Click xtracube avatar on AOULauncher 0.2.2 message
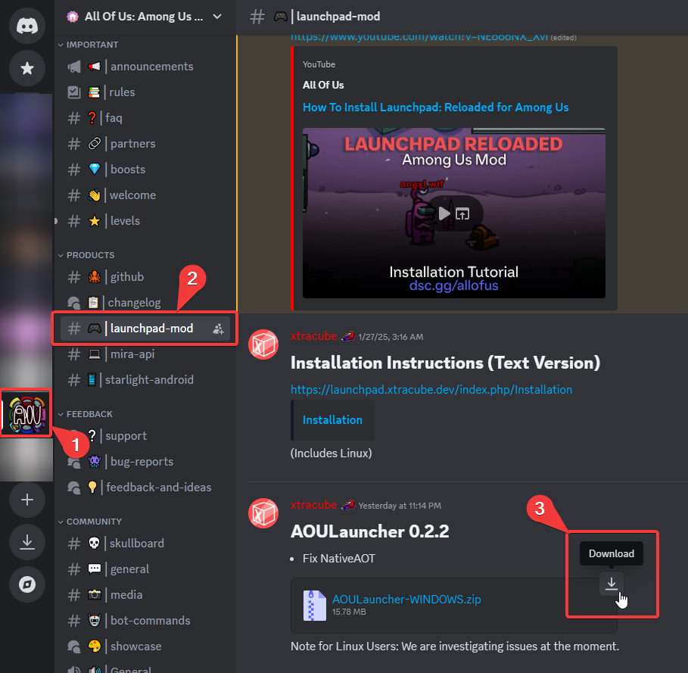The height and width of the screenshot is (673, 688). [263, 513]
